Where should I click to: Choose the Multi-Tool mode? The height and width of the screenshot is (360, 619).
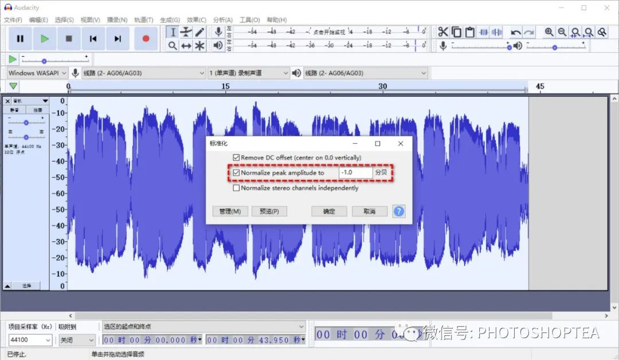[199, 45]
